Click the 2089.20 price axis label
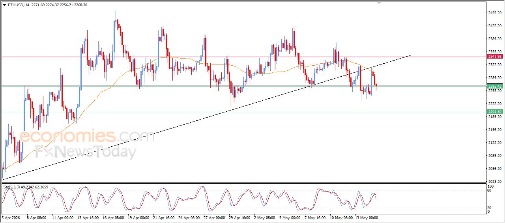 coord(495,155)
